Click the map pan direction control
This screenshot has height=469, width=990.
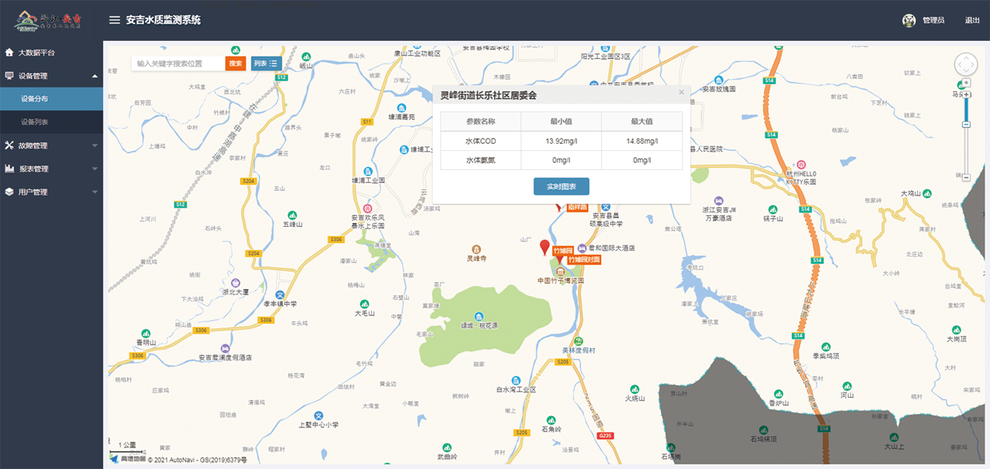coord(966,64)
